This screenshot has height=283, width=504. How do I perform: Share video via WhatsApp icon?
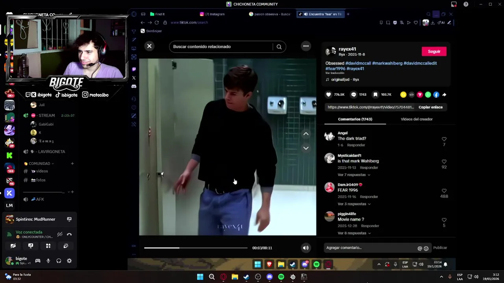[428, 95]
